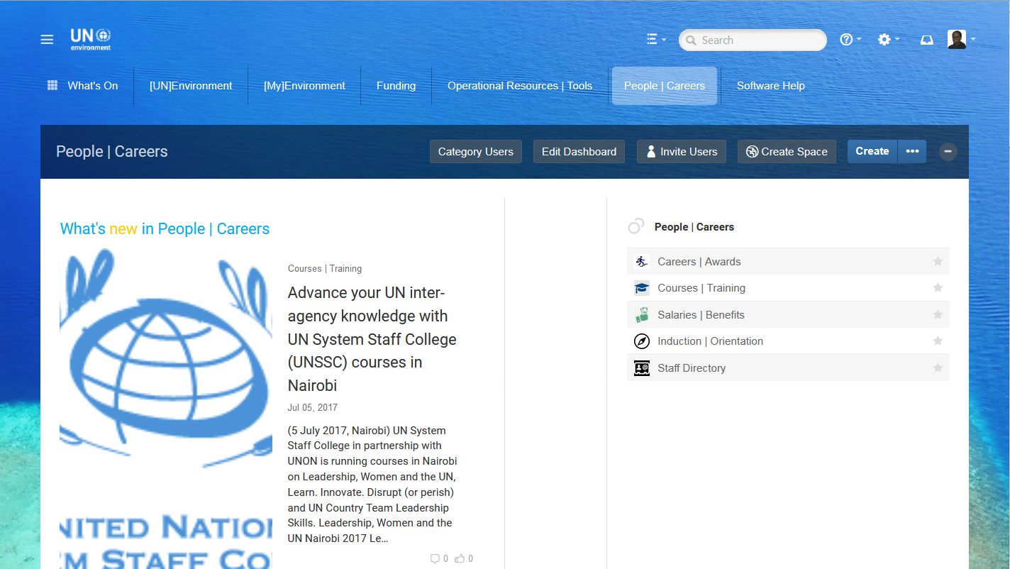Click the Salaries | Benefits money icon

click(642, 315)
